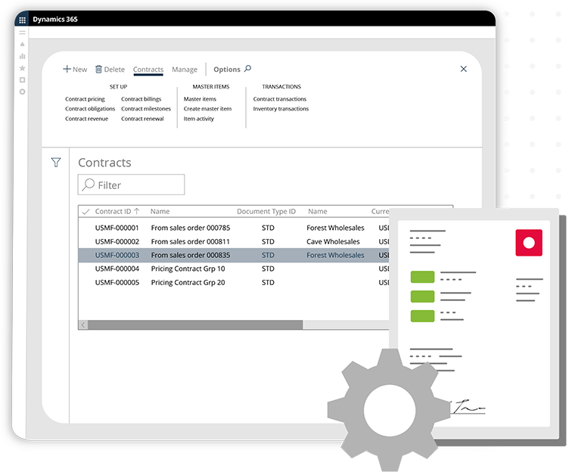Click the Contracts page heading
The width and height of the screenshot is (569, 475).
[104, 163]
